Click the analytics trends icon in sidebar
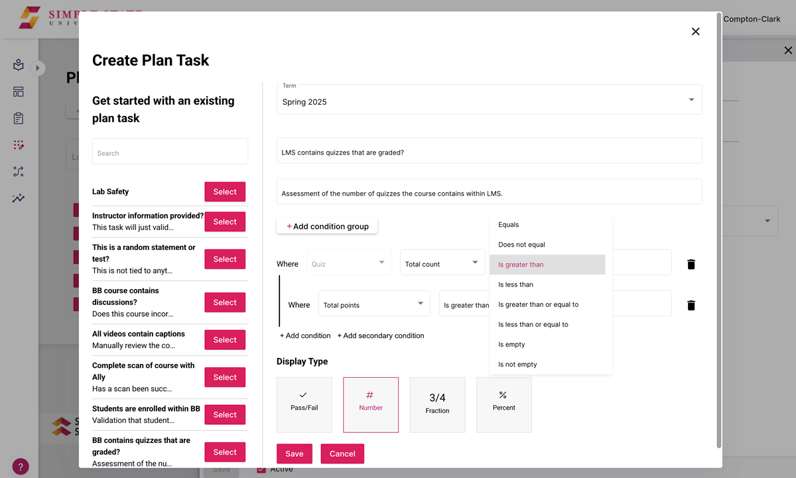The width and height of the screenshot is (796, 478). [x=18, y=198]
